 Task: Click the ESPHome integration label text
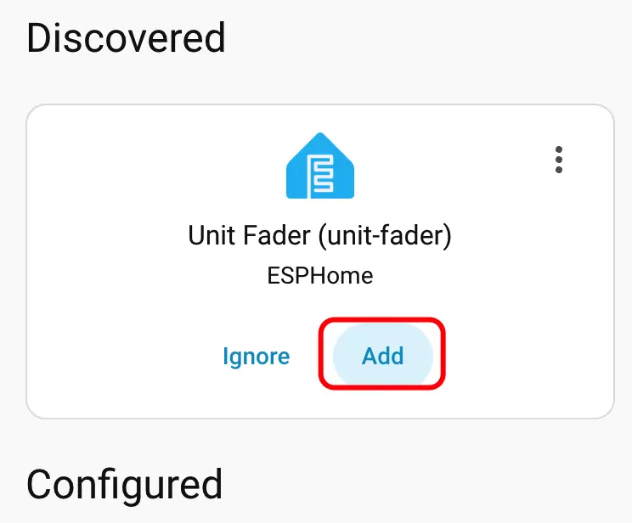(319, 275)
